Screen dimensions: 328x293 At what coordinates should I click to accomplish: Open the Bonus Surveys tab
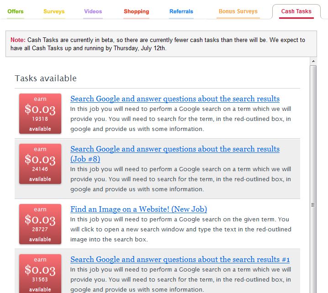[x=238, y=11]
